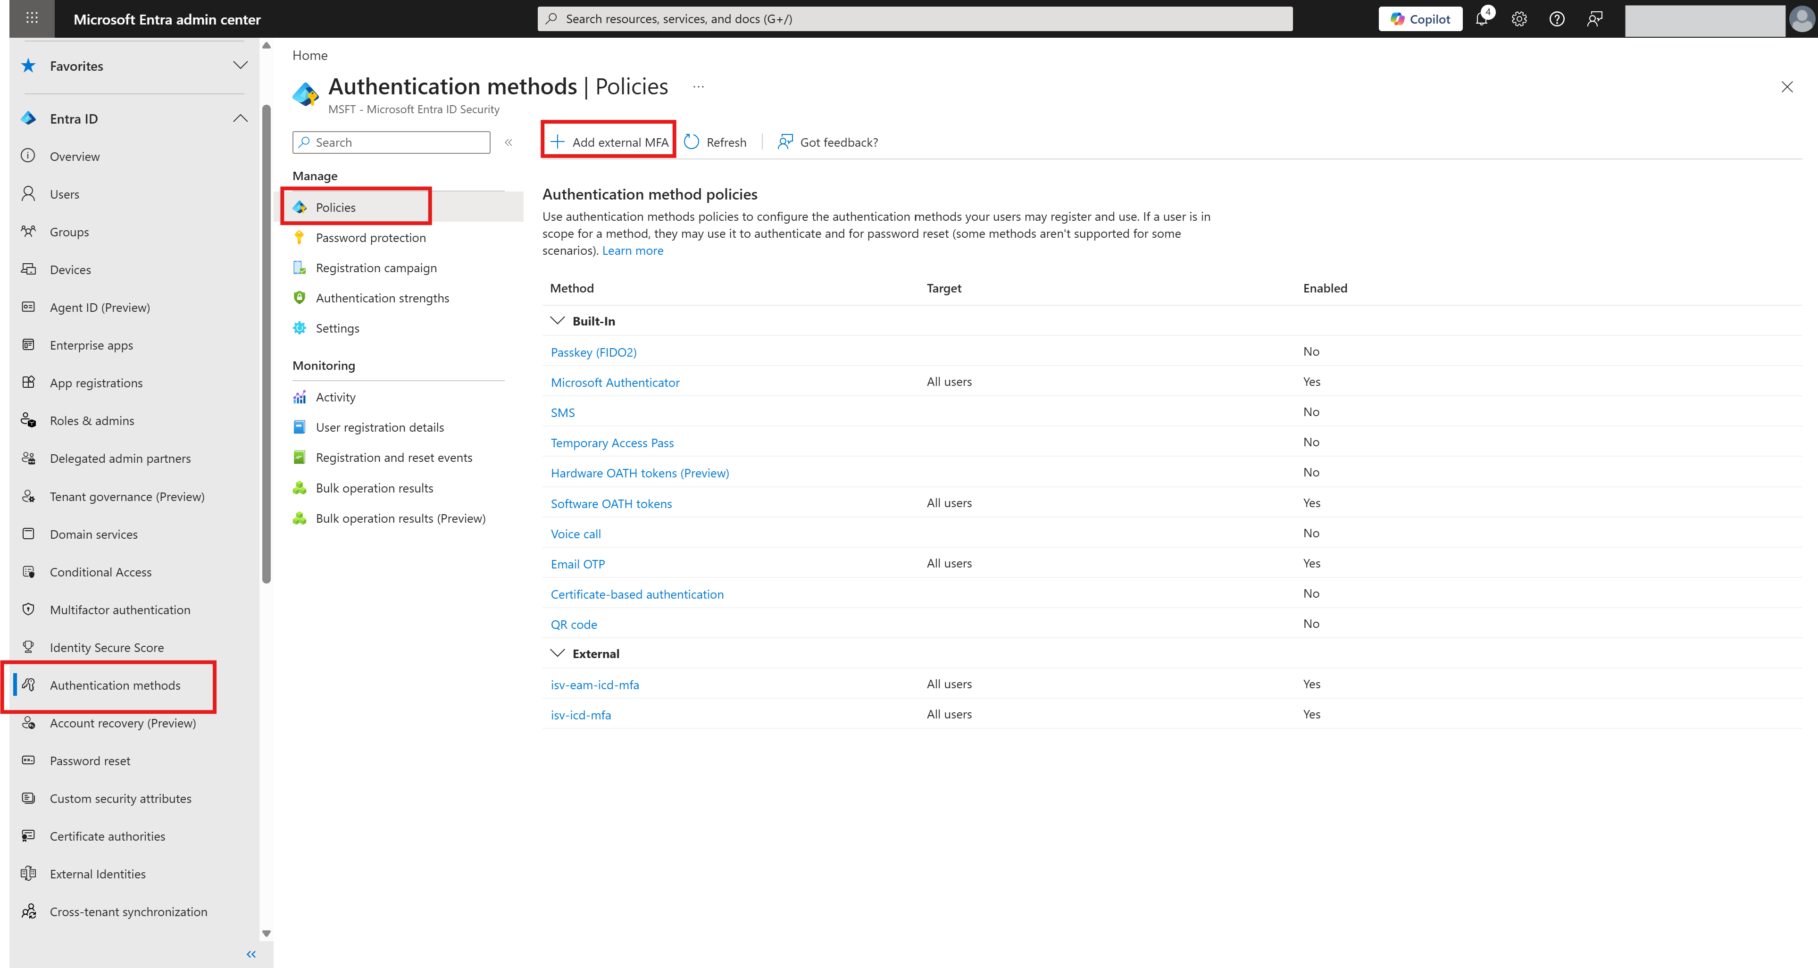This screenshot has width=1818, height=968.
Task: Open Certificate-based authentication link
Action: coord(636,594)
